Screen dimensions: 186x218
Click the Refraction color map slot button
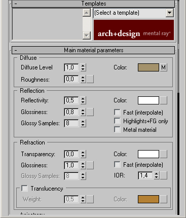163,154
